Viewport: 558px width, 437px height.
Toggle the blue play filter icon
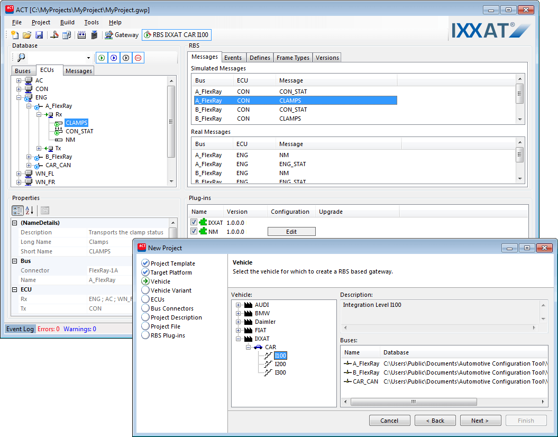[114, 58]
